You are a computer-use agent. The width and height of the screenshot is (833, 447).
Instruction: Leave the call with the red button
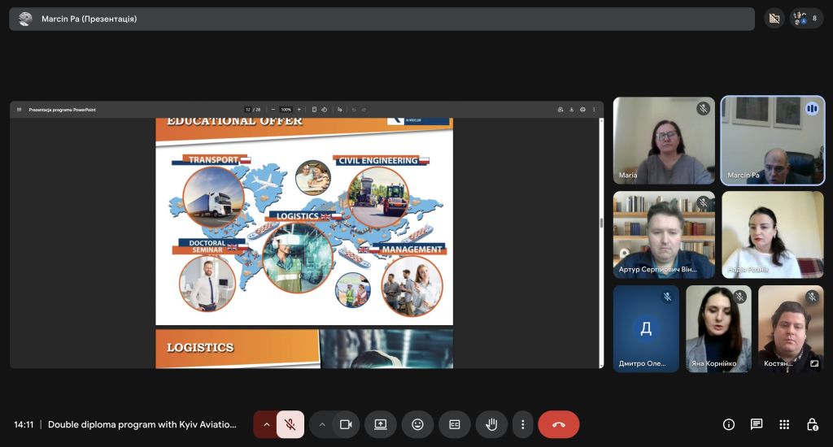558,424
